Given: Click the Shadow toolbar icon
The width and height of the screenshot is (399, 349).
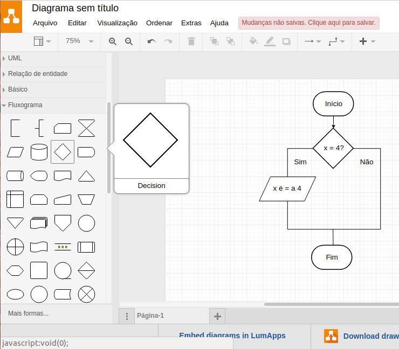Looking at the screenshot, I should tap(286, 41).
